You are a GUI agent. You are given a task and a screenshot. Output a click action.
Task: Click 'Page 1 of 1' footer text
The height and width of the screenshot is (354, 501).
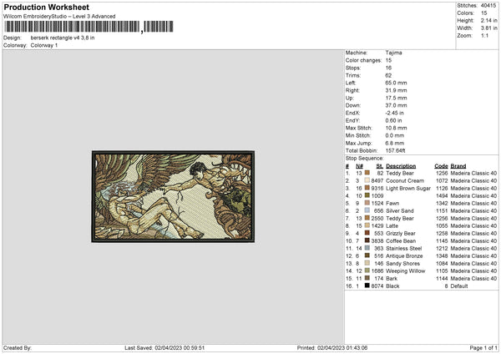point(483,347)
